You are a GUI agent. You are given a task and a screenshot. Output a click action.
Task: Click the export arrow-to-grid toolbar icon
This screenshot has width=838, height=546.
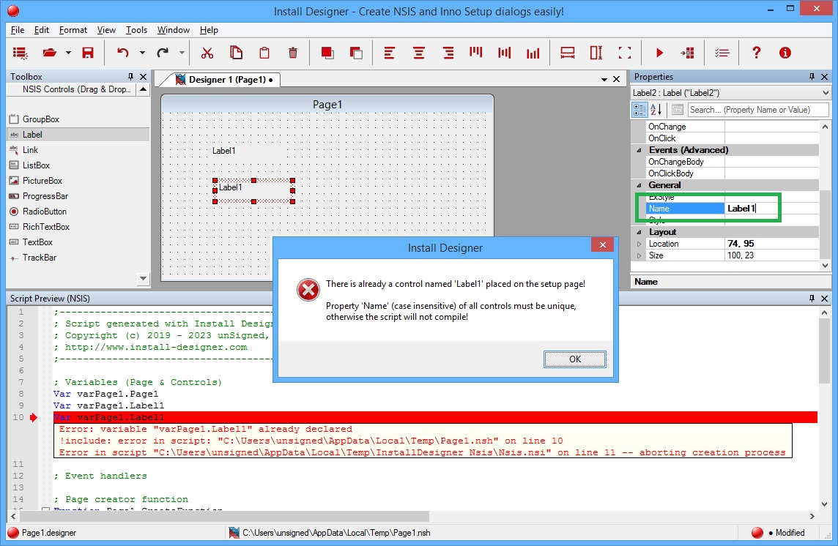[687, 53]
